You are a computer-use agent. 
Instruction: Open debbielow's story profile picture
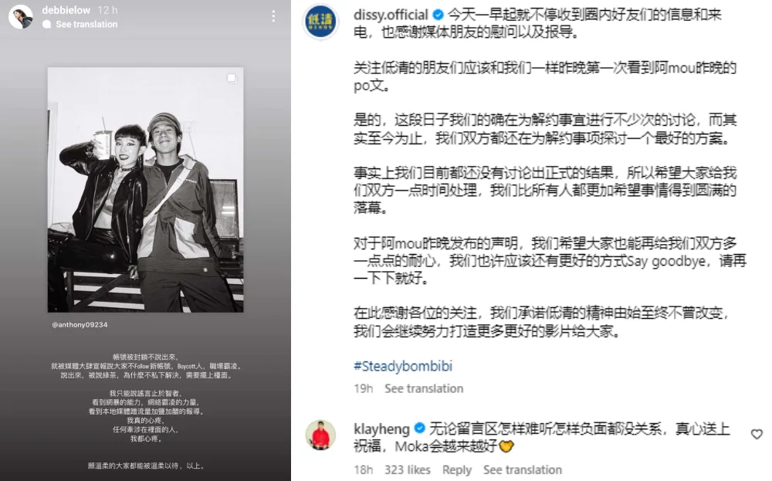point(21,17)
